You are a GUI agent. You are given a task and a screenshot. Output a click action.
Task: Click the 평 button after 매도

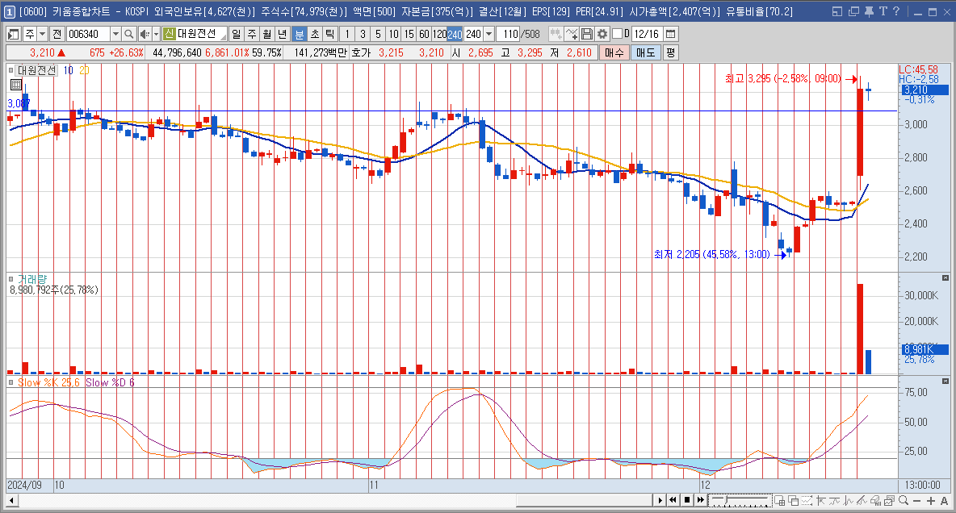click(x=670, y=52)
